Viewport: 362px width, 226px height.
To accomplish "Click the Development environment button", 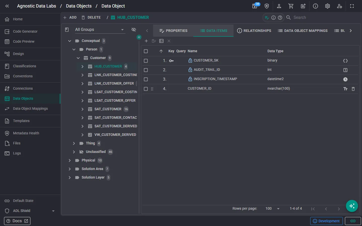I will pyautogui.click(x=326, y=221).
